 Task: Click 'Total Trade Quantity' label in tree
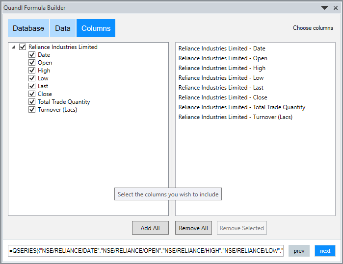click(x=64, y=102)
